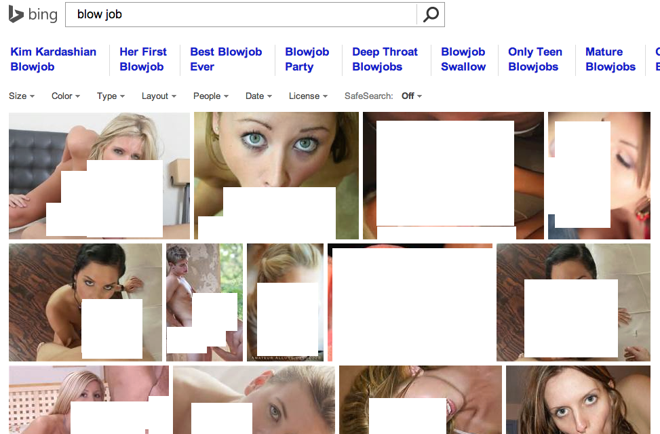Focus the search query input field

pyautogui.click(x=241, y=14)
